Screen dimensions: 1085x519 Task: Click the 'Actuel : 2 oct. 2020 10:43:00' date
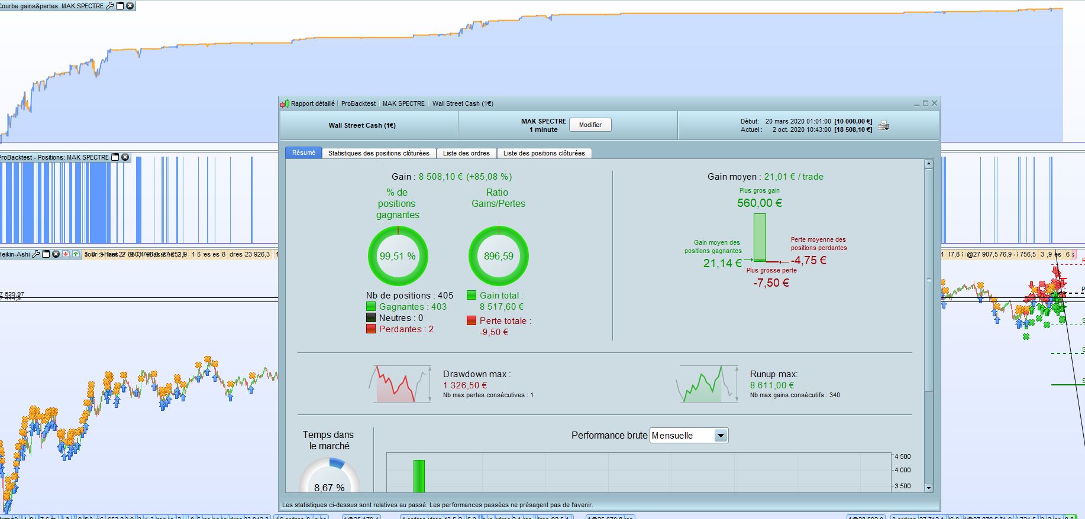(786, 129)
